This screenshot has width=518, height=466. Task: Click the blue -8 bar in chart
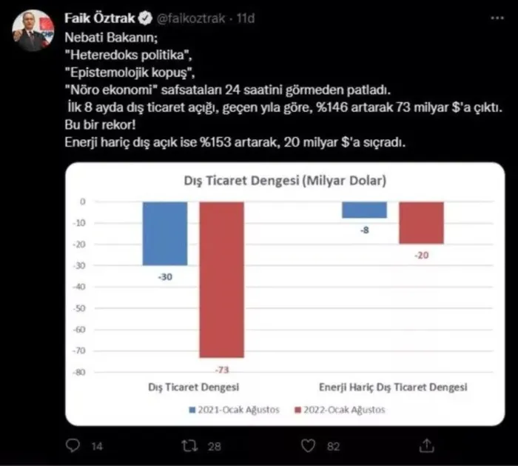click(x=364, y=210)
